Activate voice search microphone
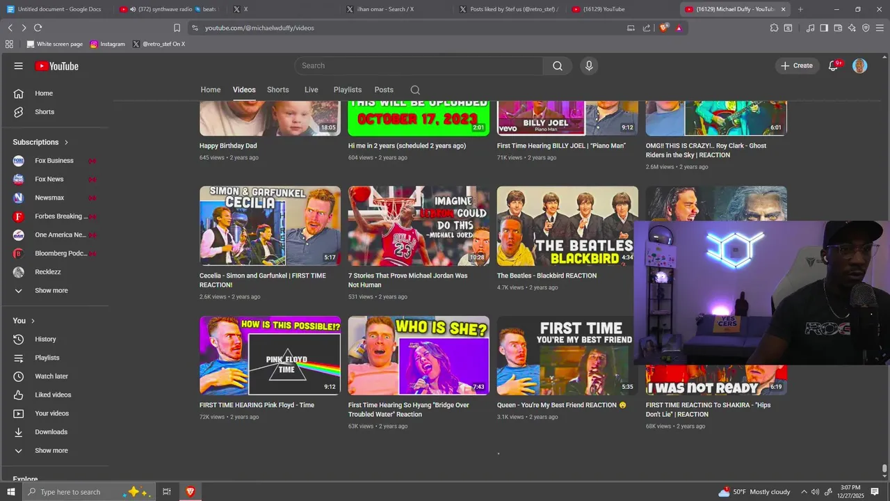 click(x=589, y=65)
